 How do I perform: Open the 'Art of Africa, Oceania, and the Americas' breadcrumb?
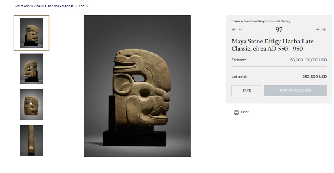tap(44, 6)
